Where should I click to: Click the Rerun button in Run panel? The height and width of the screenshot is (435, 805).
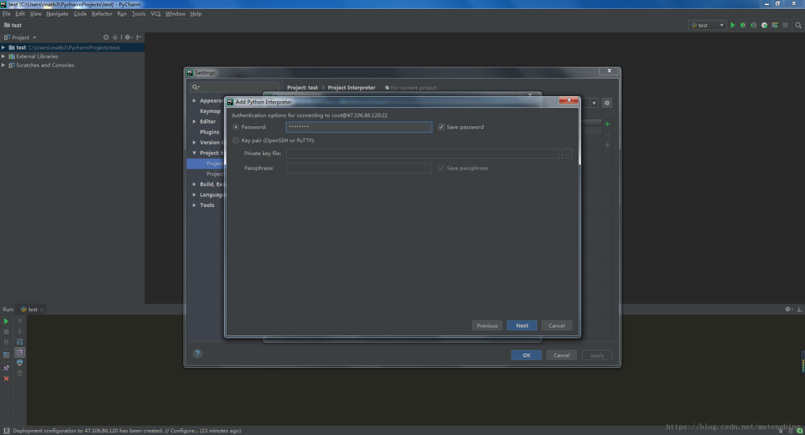[6, 321]
